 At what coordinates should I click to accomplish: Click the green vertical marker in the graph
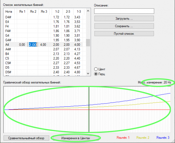coord(89,109)
